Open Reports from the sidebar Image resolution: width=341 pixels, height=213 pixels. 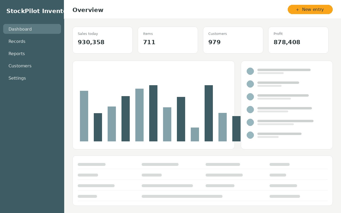point(32,54)
